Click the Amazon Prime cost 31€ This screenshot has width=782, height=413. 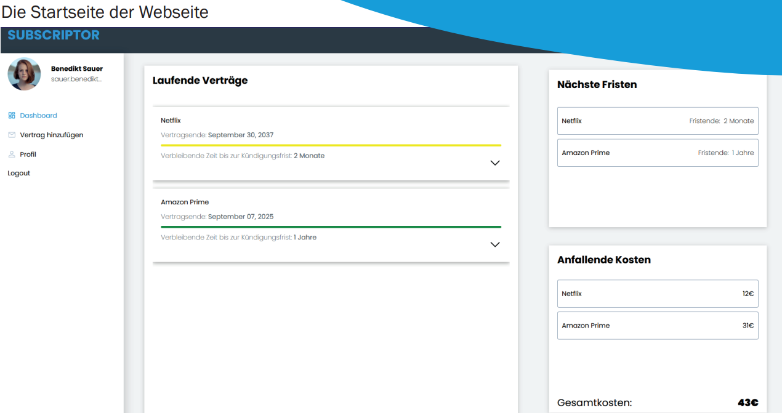click(x=748, y=326)
